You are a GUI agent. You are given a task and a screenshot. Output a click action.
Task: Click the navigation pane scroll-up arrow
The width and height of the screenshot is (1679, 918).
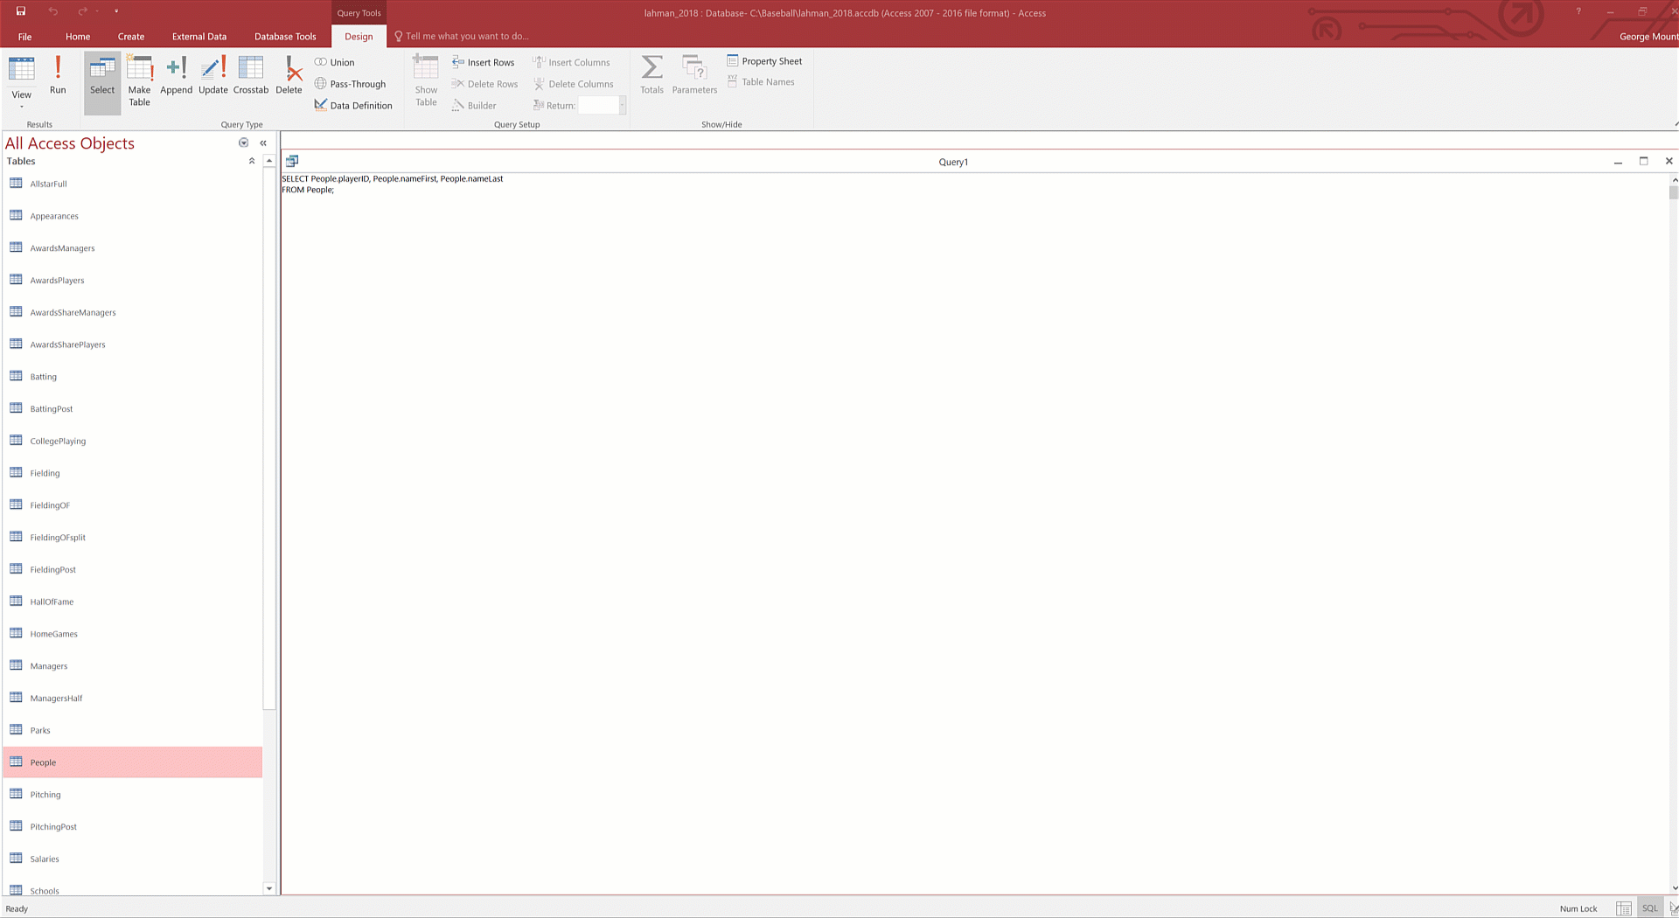click(268, 161)
